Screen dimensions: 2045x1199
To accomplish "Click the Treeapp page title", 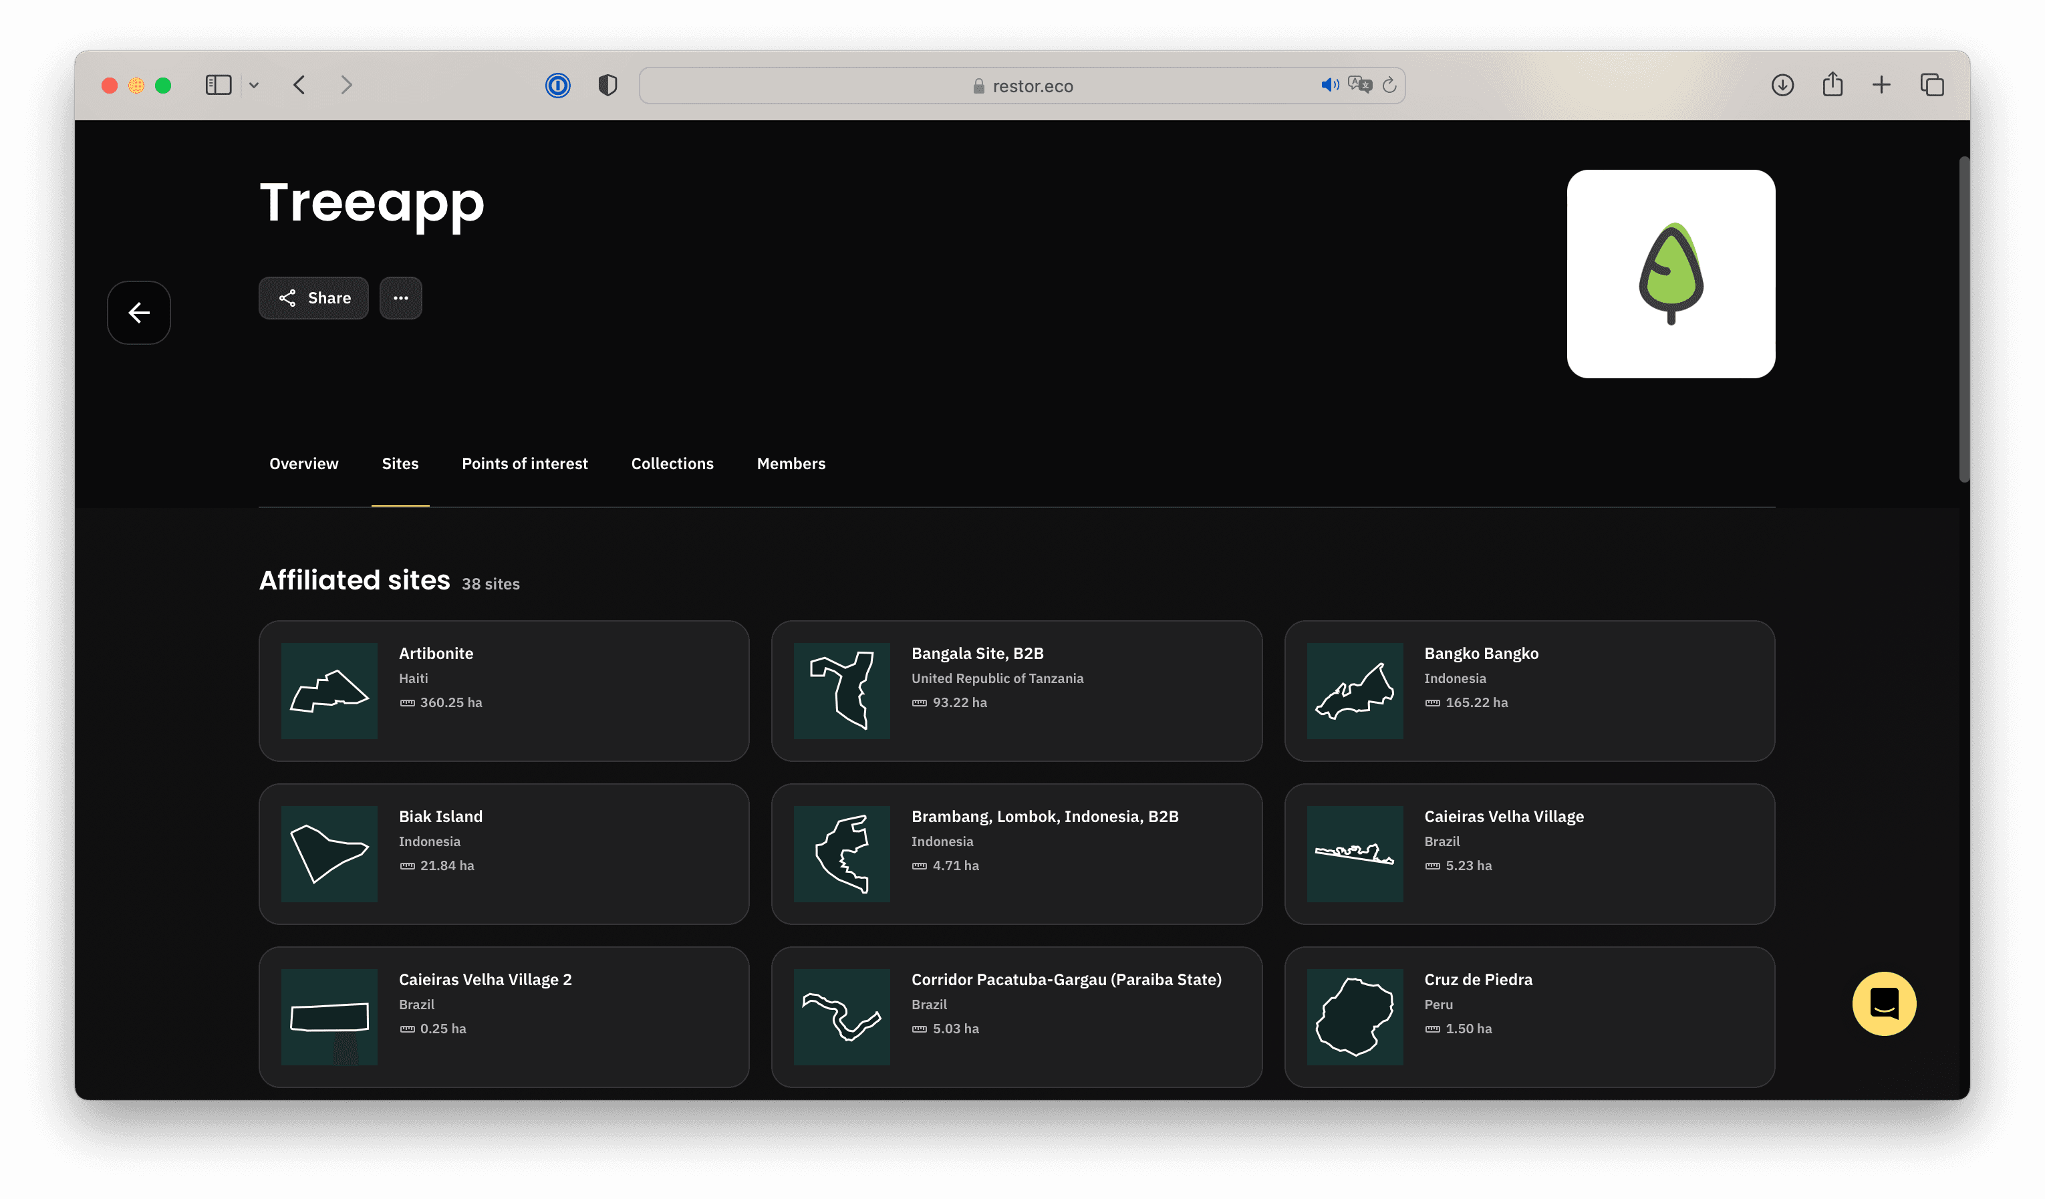I will click(372, 204).
